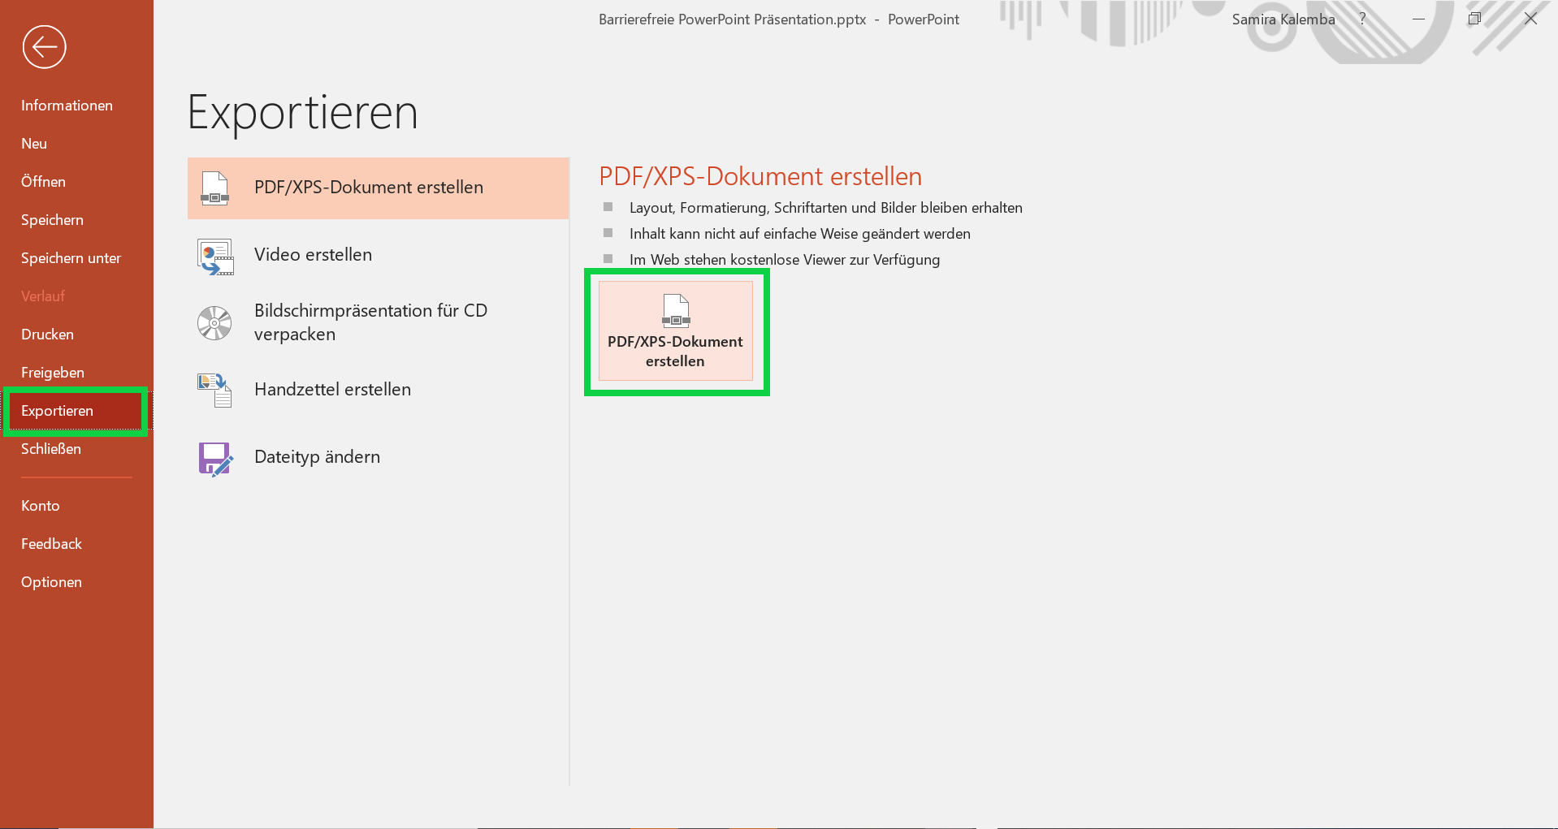Select Öffnen to open a file
Image resolution: width=1558 pixels, height=829 pixels.
tap(42, 181)
